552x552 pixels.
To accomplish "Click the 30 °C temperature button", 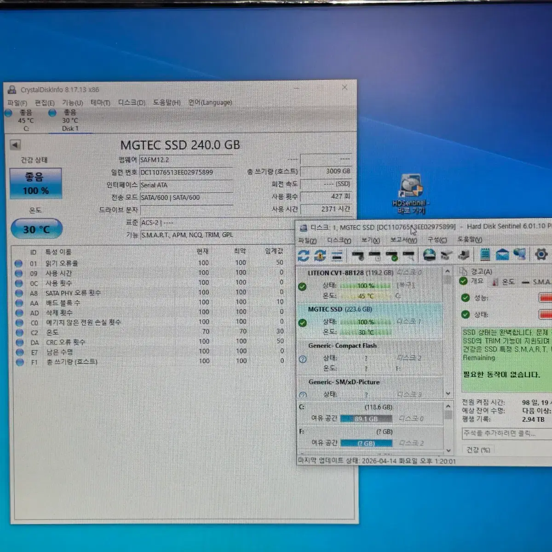I will point(36,229).
